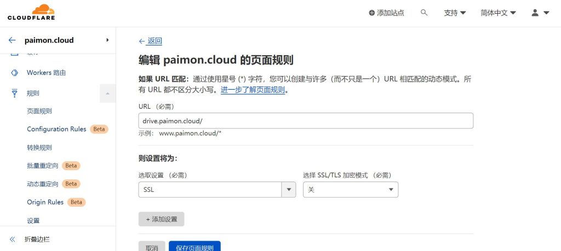Viewport: 561px width, 251px height.
Task: Click the 保存页面规则 button
Action: 194,247
